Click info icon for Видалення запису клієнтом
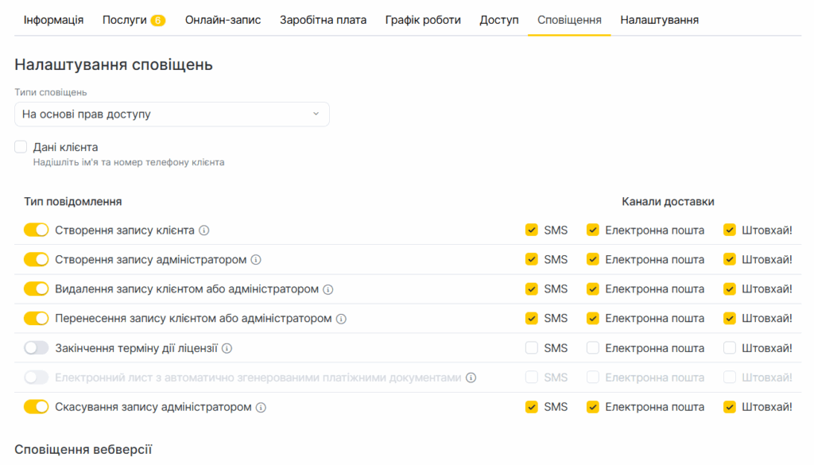814x465 pixels. pos(328,289)
